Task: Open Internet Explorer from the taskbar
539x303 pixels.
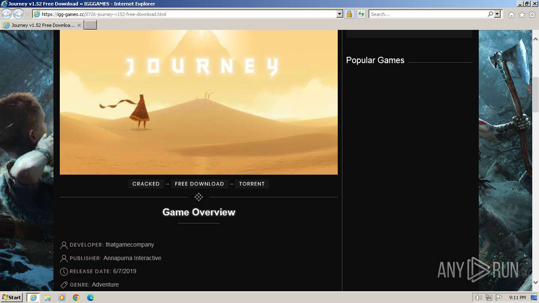Action: 33,298
